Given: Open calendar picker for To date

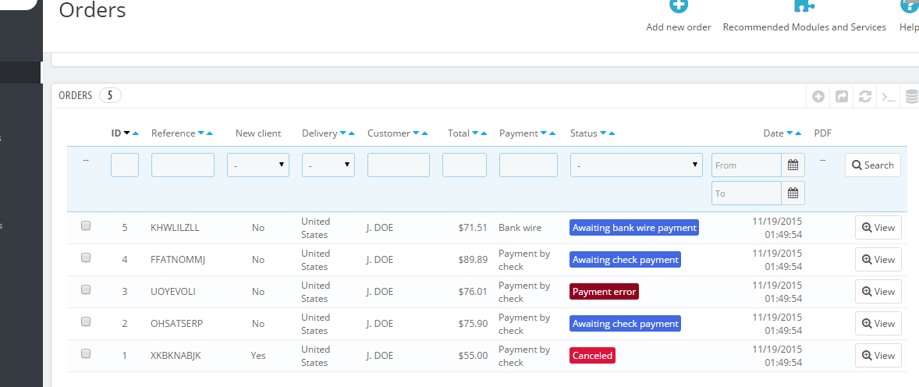Looking at the screenshot, I should (x=793, y=193).
